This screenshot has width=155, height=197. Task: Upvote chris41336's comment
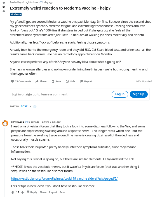click(x=13, y=192)
